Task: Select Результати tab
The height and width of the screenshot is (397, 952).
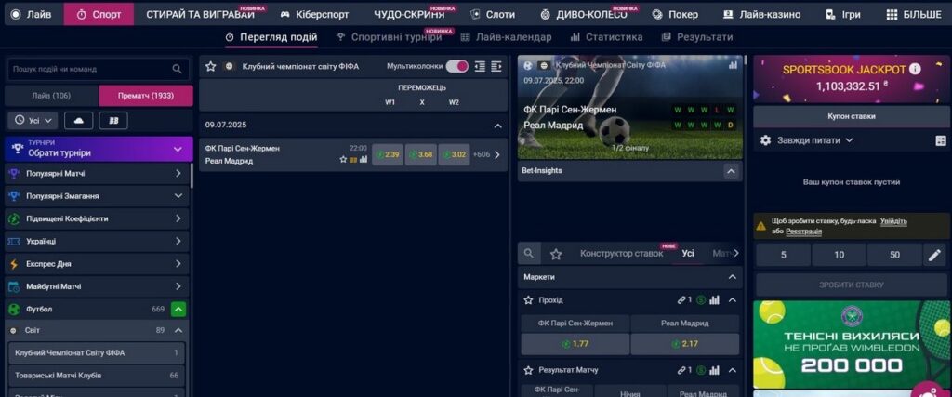Action: 697,37
